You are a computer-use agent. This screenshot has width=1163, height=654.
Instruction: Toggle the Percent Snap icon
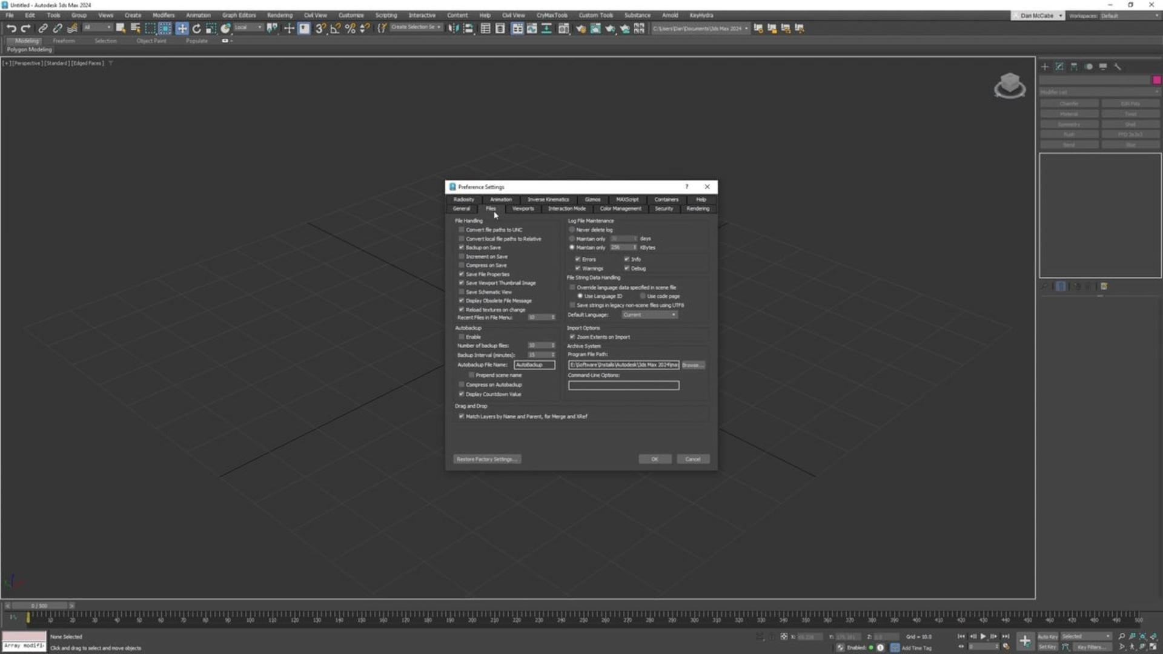click(x=350, y=28)
